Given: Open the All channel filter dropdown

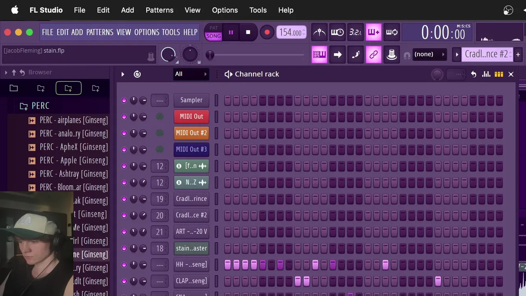Looking at the screenshot, I should 191,74.
